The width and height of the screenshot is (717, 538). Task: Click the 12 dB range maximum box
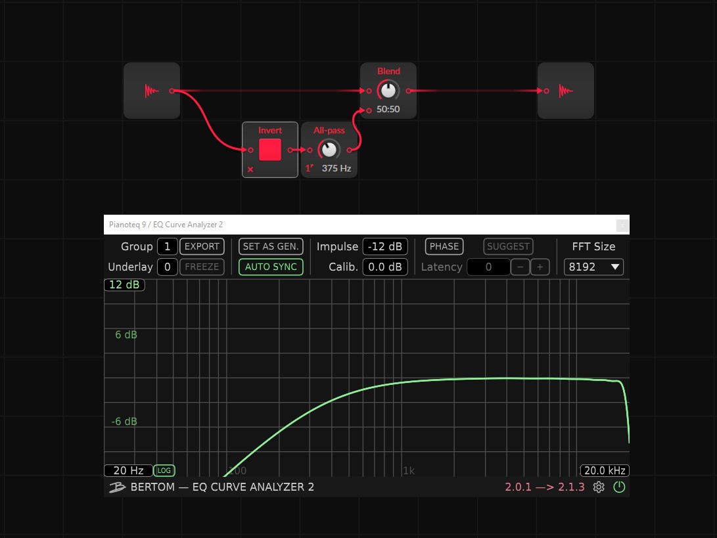coord(124,285)
